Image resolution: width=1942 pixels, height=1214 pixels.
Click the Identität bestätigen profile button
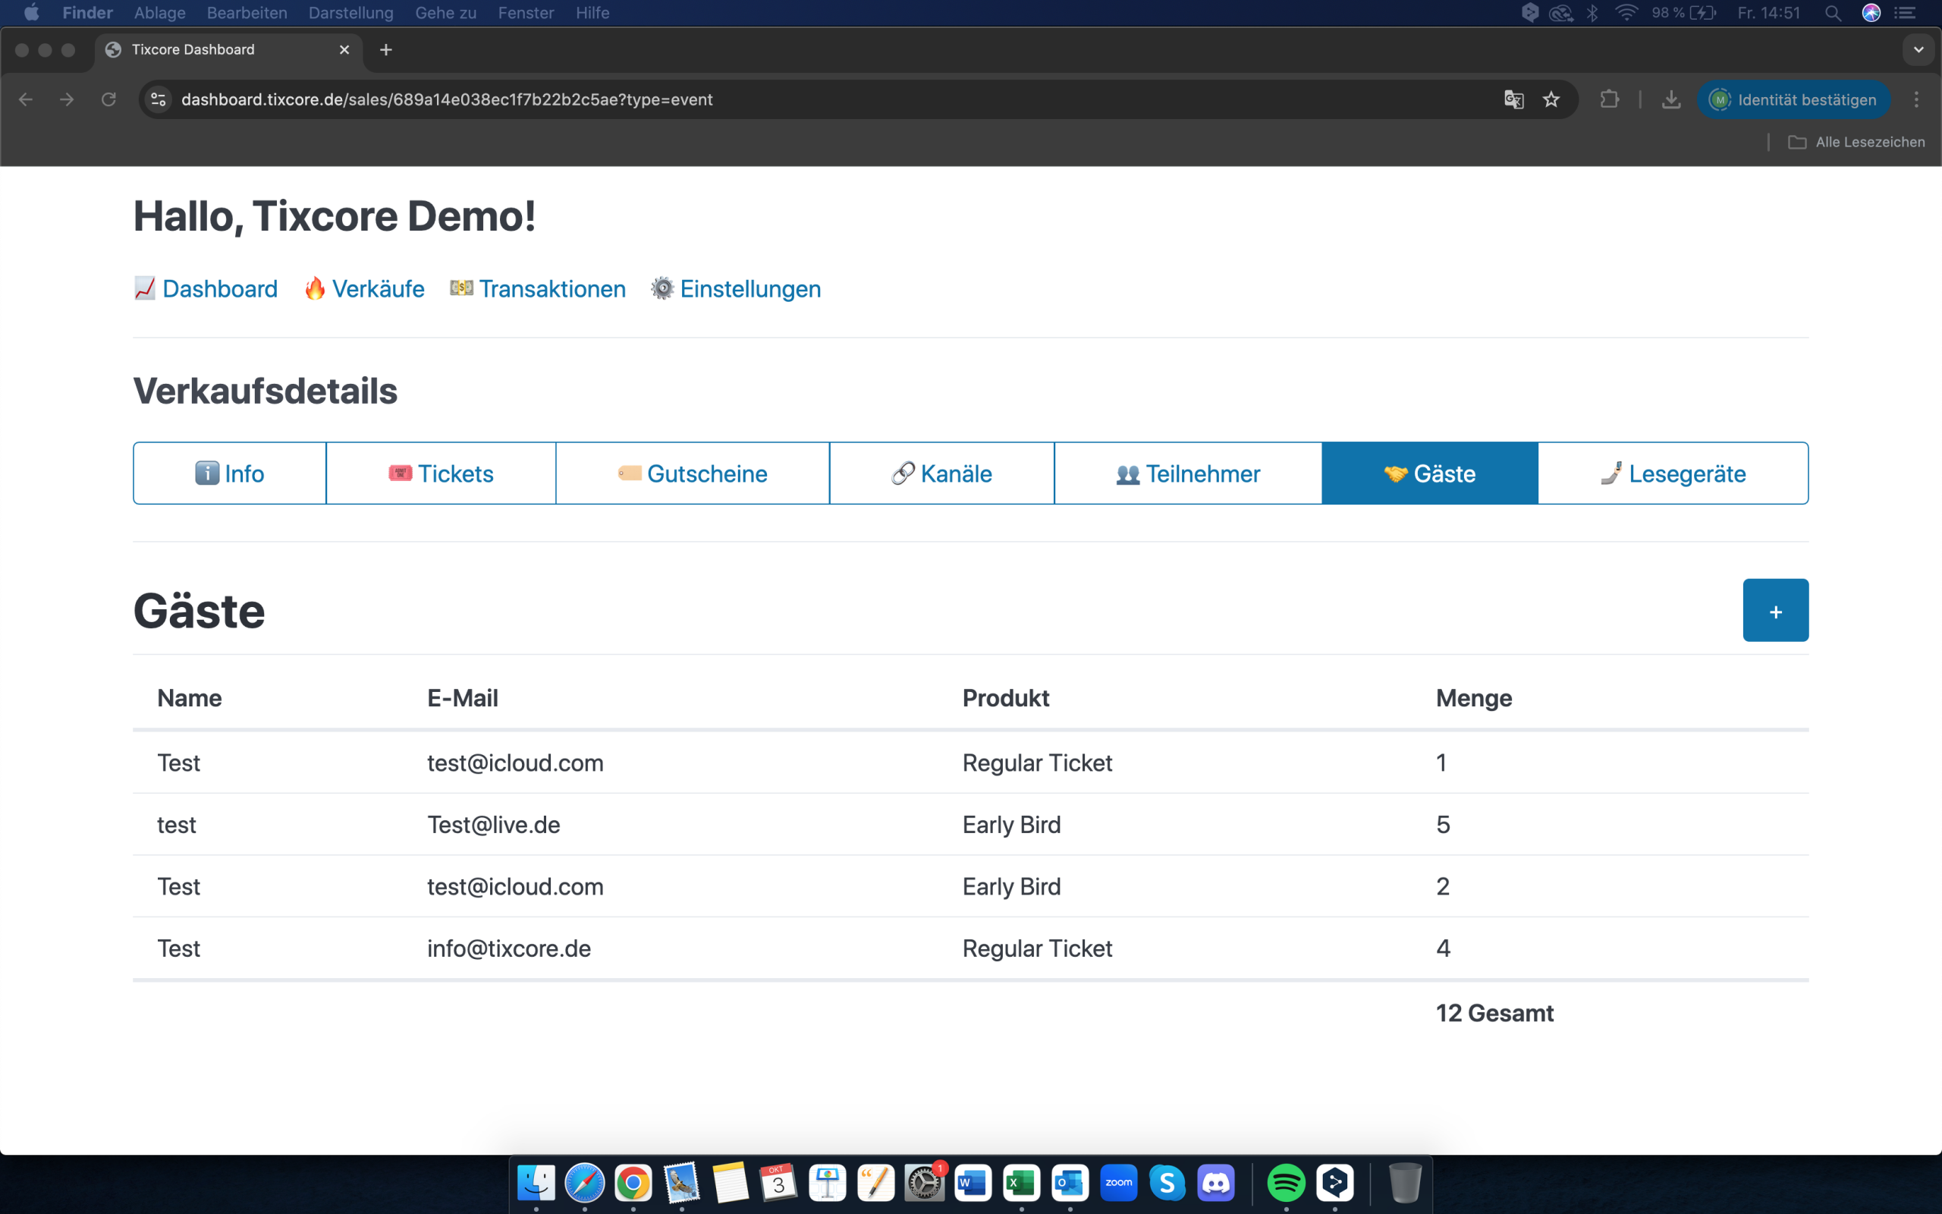[x=1793, y=99]
